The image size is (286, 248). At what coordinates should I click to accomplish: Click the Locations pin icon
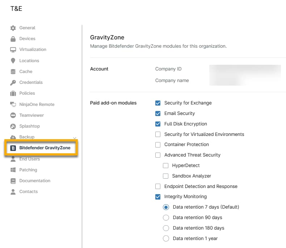13,61
